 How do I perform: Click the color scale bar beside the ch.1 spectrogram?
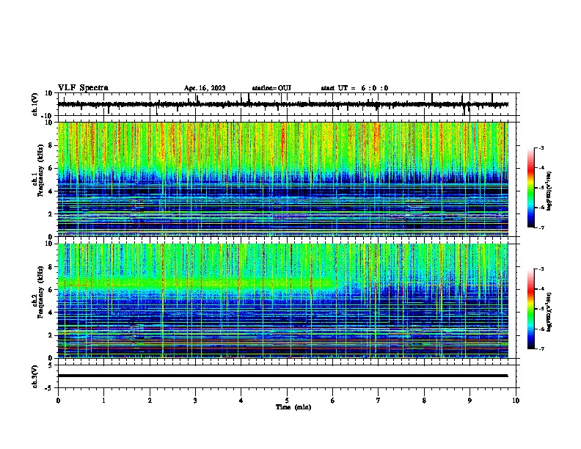[530, 188]
